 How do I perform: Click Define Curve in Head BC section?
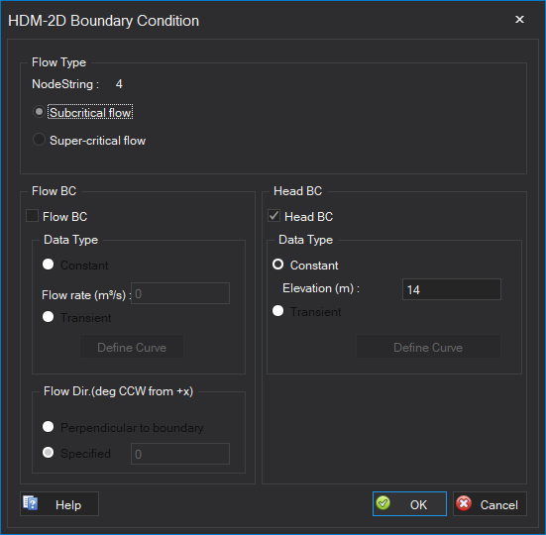coord(428,347)
